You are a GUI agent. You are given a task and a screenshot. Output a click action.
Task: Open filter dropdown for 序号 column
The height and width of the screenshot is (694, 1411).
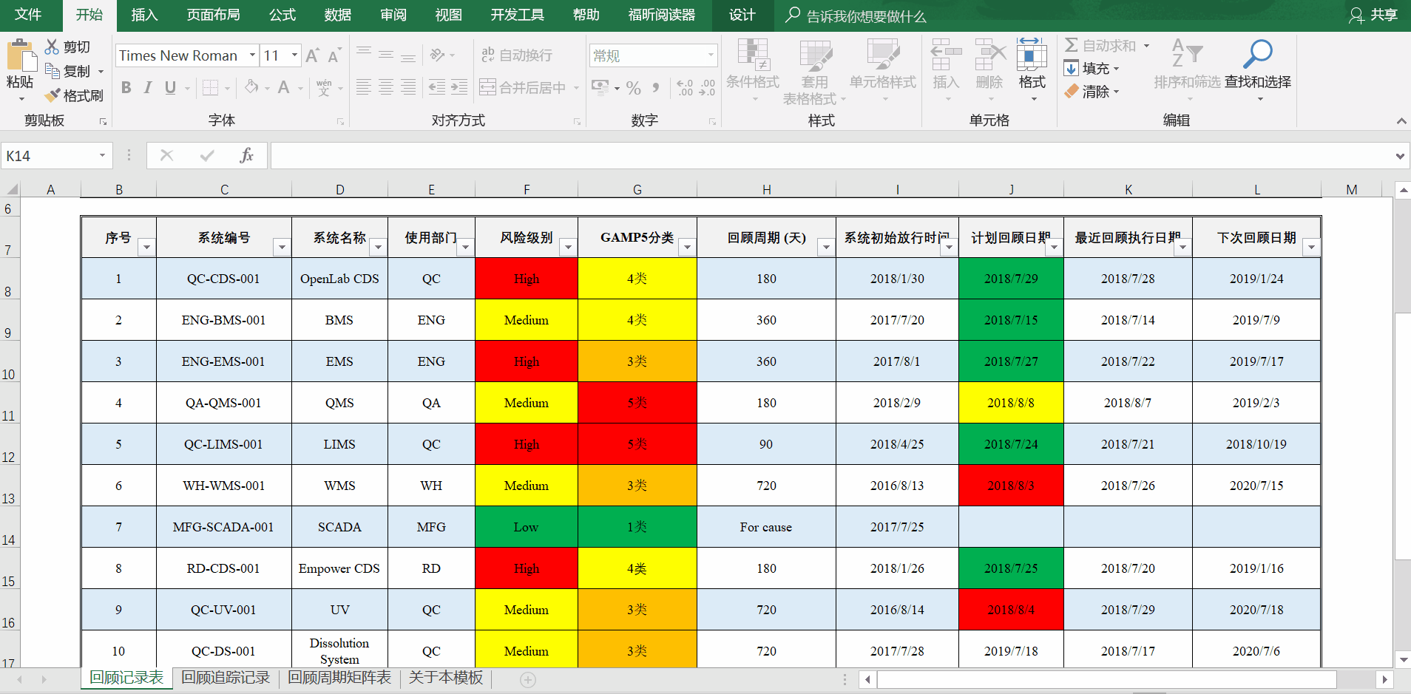[146, 247]
